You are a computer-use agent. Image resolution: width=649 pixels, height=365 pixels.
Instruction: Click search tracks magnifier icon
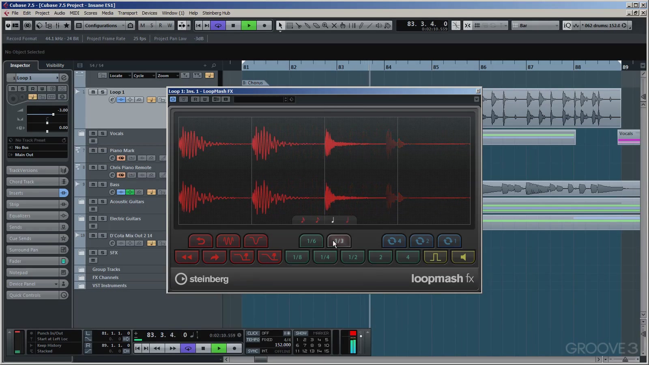(214, 65)
